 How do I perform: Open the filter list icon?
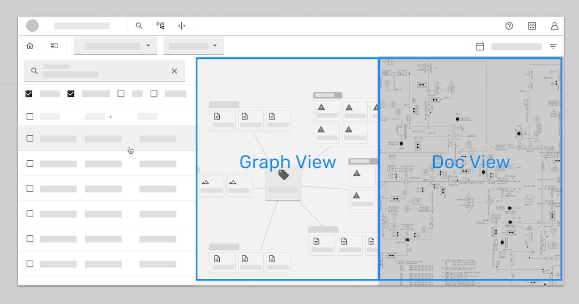553,47
